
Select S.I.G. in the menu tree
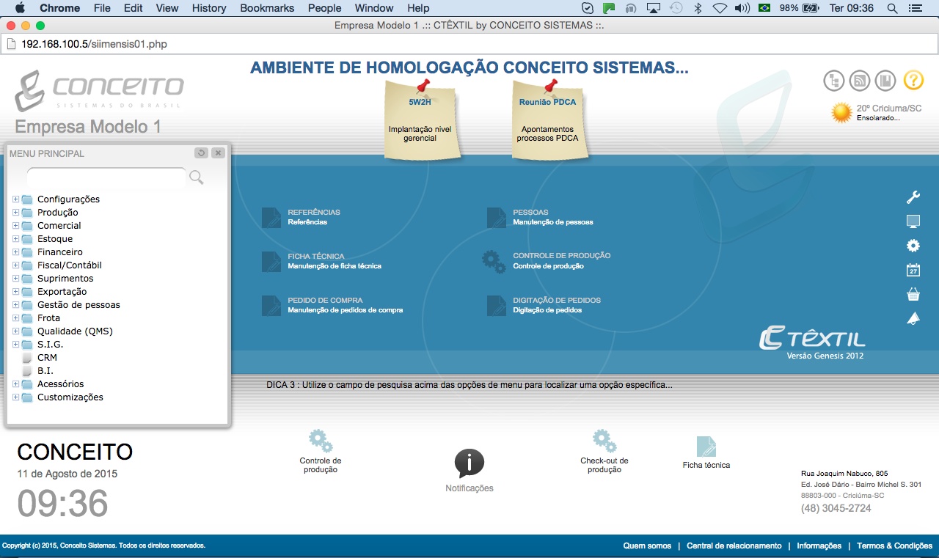pos(50,345)
